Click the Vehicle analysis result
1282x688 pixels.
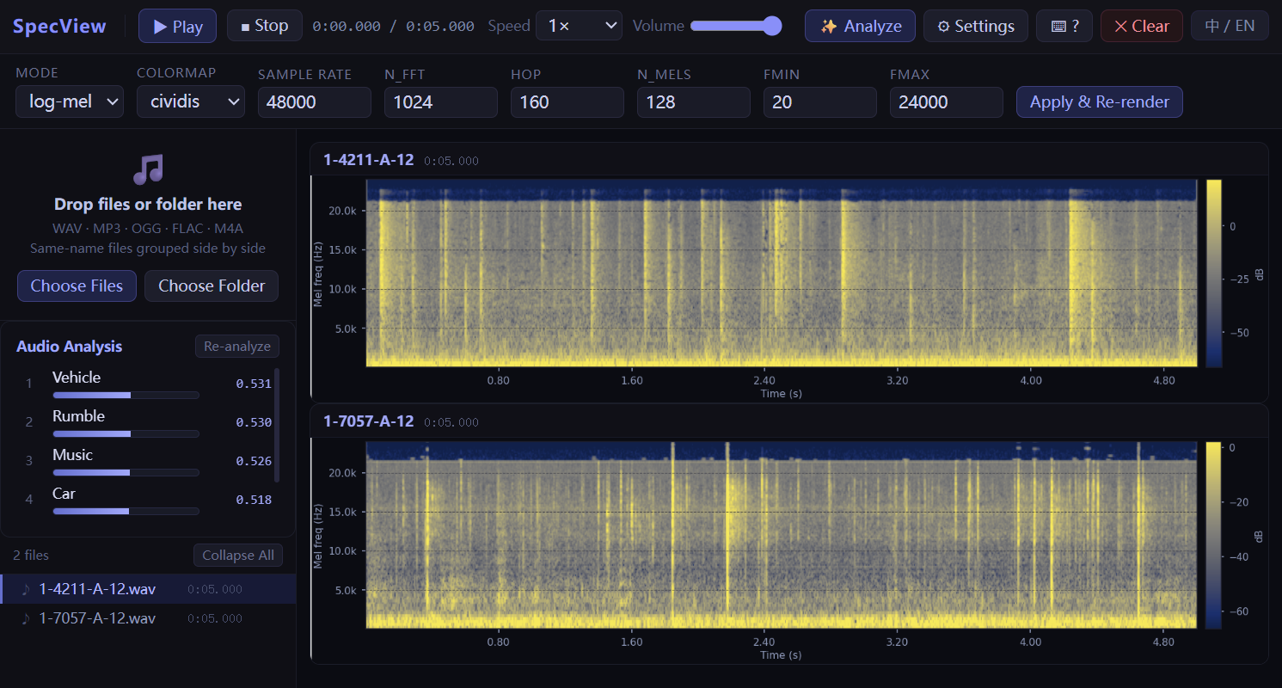(148, 384)
